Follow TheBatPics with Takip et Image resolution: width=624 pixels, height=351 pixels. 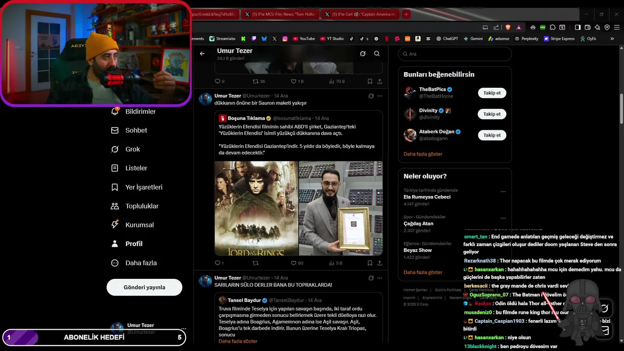click(492, 93)
